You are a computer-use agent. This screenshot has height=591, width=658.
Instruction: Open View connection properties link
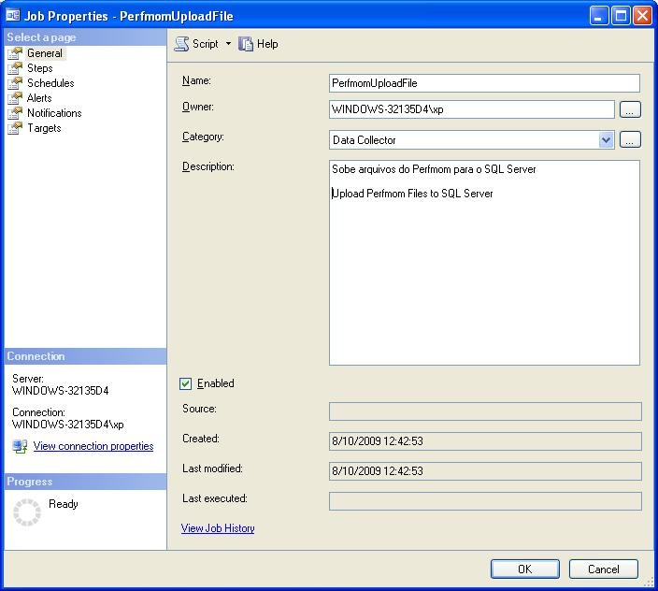[x=93, y=446]
